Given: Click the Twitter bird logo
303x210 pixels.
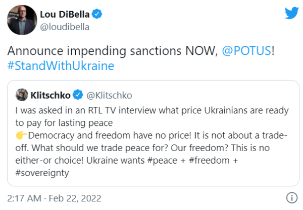Looking at the screenshot, I should [x=291, y=12].
